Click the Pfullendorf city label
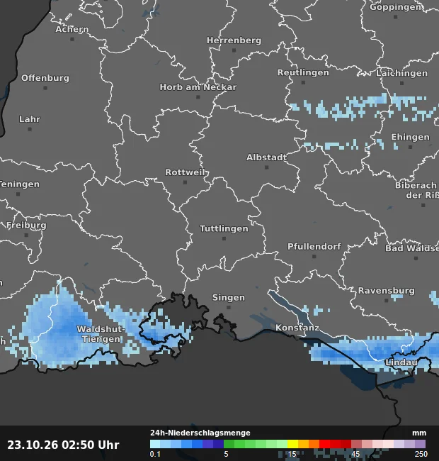 tap(314, 246)
